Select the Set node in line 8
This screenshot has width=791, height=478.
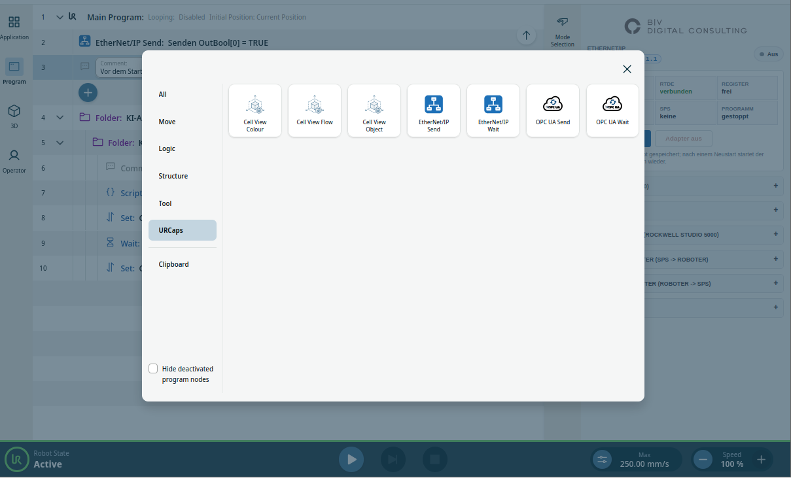tap(88, 218)
